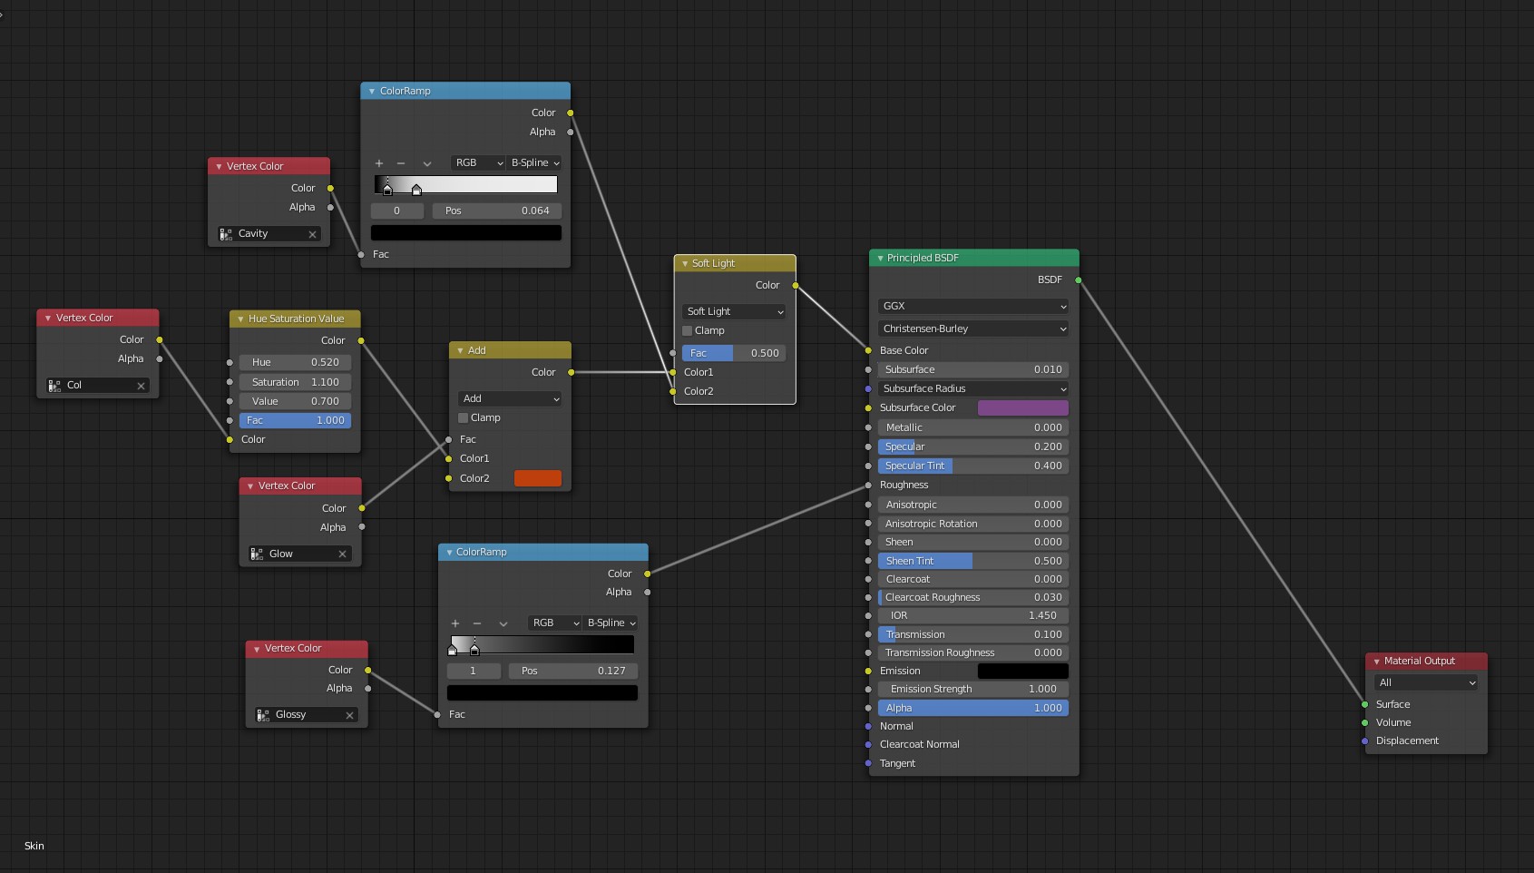Click the Roughness input socket on Principled BSDF

(869, 486)
